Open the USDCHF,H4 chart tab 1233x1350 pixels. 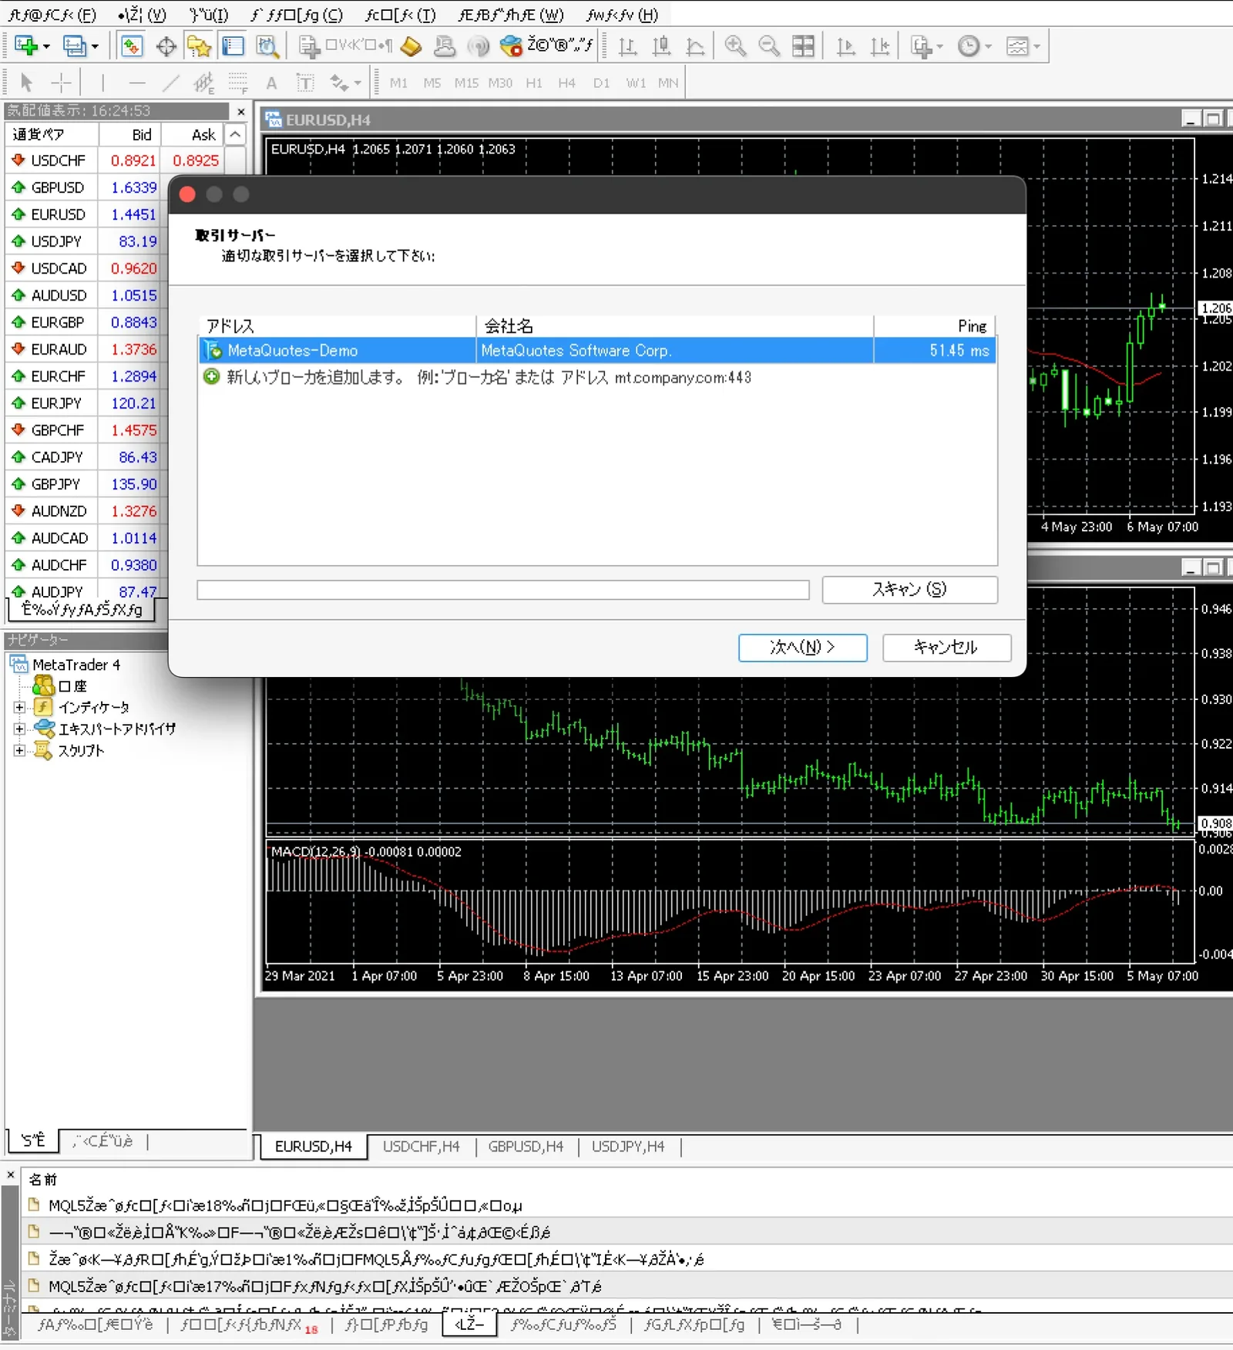(421, 1146)
